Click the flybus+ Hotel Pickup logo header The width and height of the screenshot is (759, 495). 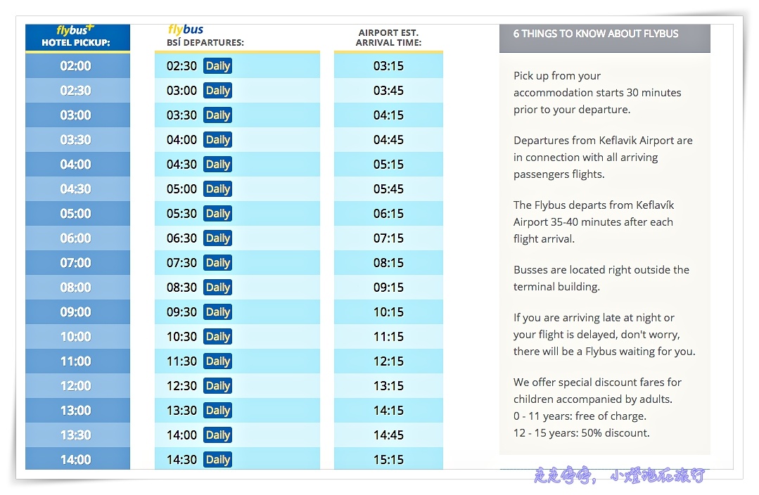[77, 37]
